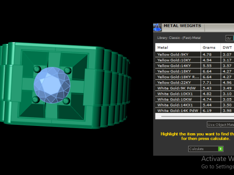The height and width of the screenshot is (175, 234).
Task: Click the Calculate button
Action: (x=206, y=149)
